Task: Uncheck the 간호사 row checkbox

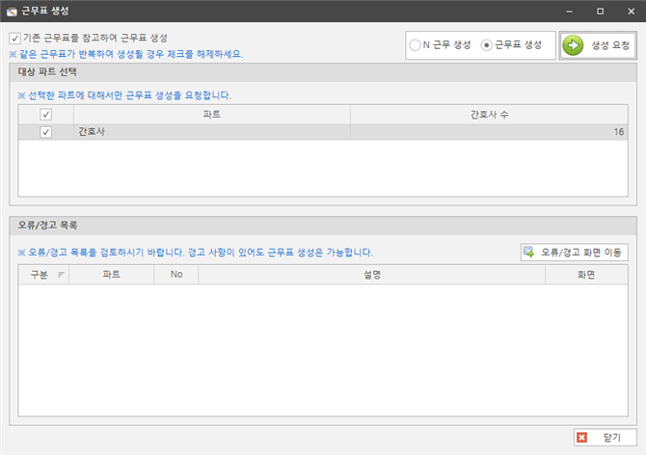Action: coord(45,133)
